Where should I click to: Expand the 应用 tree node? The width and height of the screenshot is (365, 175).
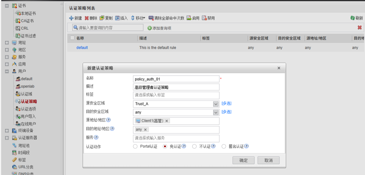point(7,64)
